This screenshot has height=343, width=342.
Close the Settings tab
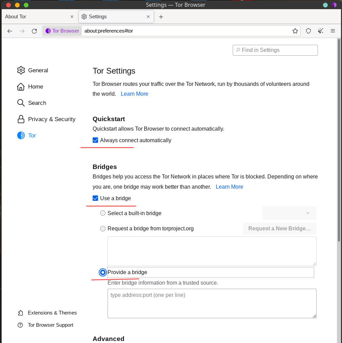point(148,17)
